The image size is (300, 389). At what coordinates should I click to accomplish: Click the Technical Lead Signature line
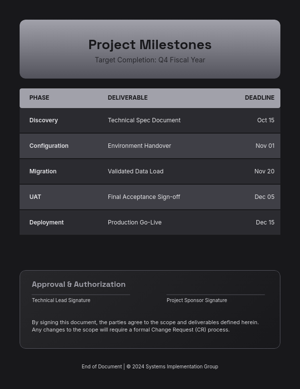pos(81,295)
